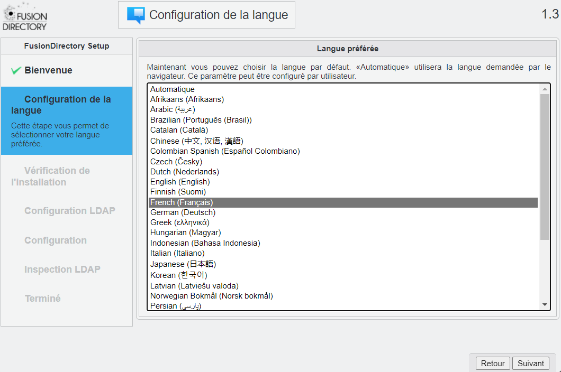Open the Configuration LDAP step
This screenshot has height=372, width=561.
(x=70, y=211)
